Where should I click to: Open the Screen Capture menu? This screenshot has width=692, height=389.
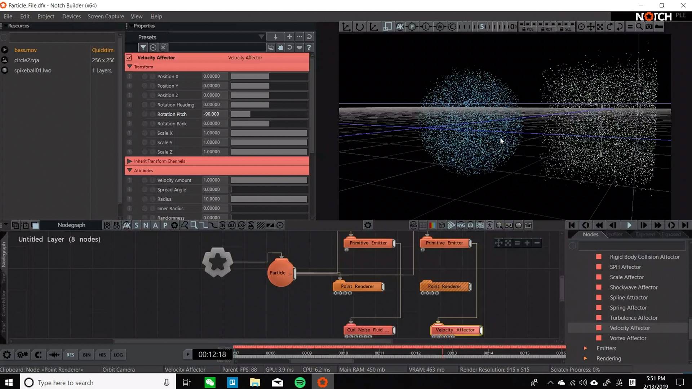(x=106, y=16)
